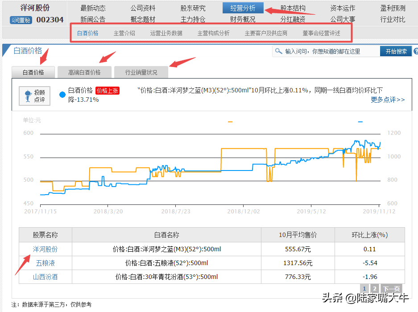Go to 财务概况 section

pyautogui.click(x=243, y=19)
